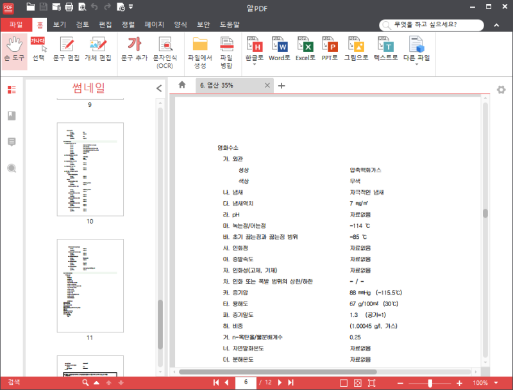
Task: Switch to the 보안 ribbon tab
Action: point(203,24)
